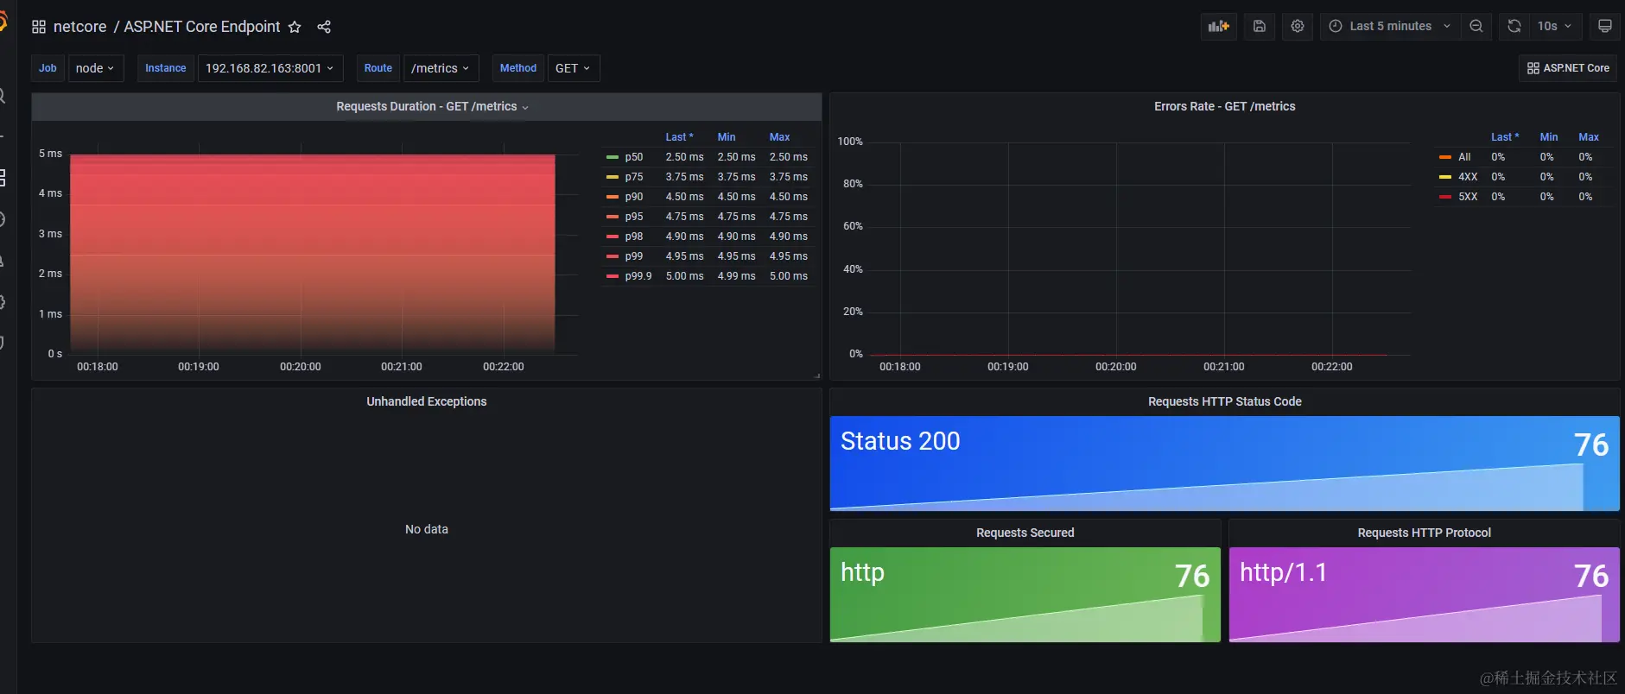Open the Requests Duration panel title menu
This screenshot has height=694, width=1625.
click(x=432, y=106)
